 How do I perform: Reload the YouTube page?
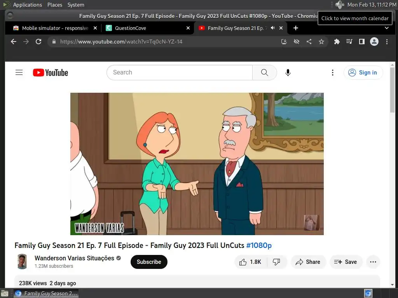[x=38, y=42]
